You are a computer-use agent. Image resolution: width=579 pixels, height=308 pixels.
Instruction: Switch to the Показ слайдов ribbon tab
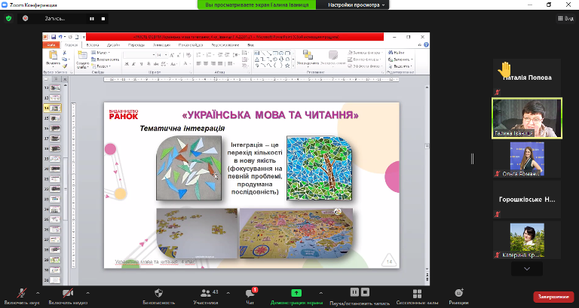pyautogui.click(x=191, y=45)
